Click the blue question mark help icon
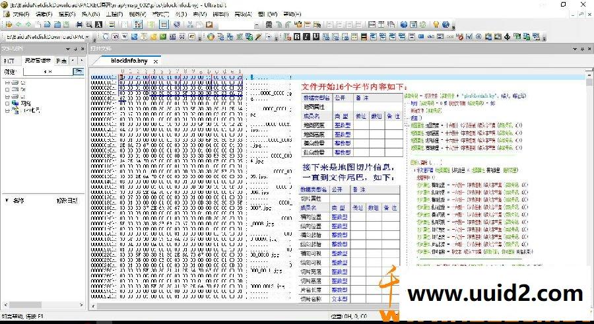This screenshot has width=594, height=324. (x=445, y=24)
